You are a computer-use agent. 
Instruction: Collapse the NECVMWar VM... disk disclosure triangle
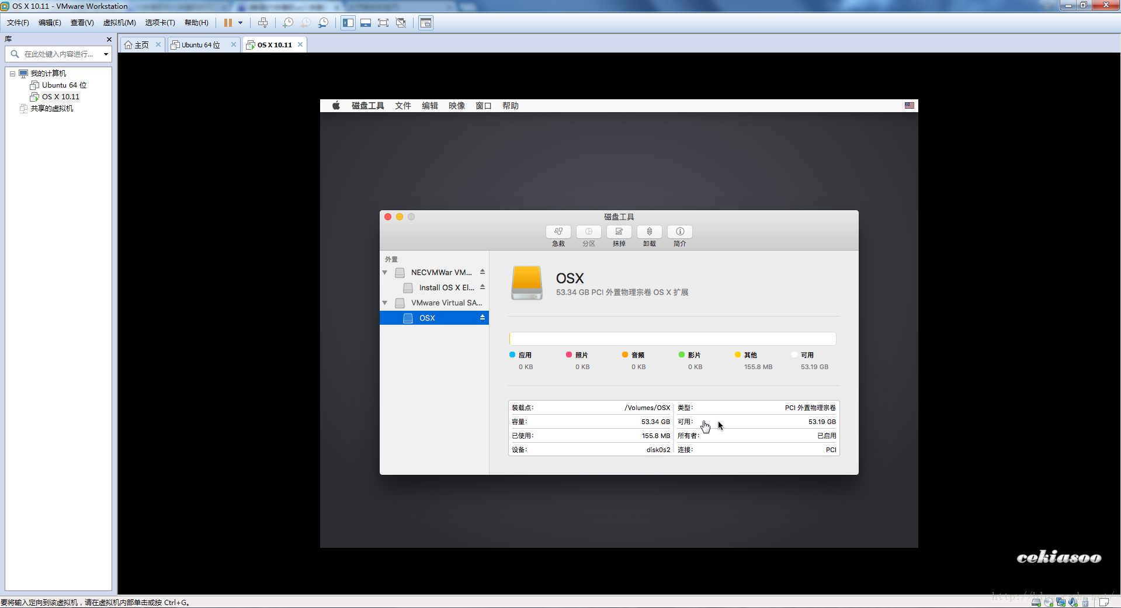tap(385, 273)
